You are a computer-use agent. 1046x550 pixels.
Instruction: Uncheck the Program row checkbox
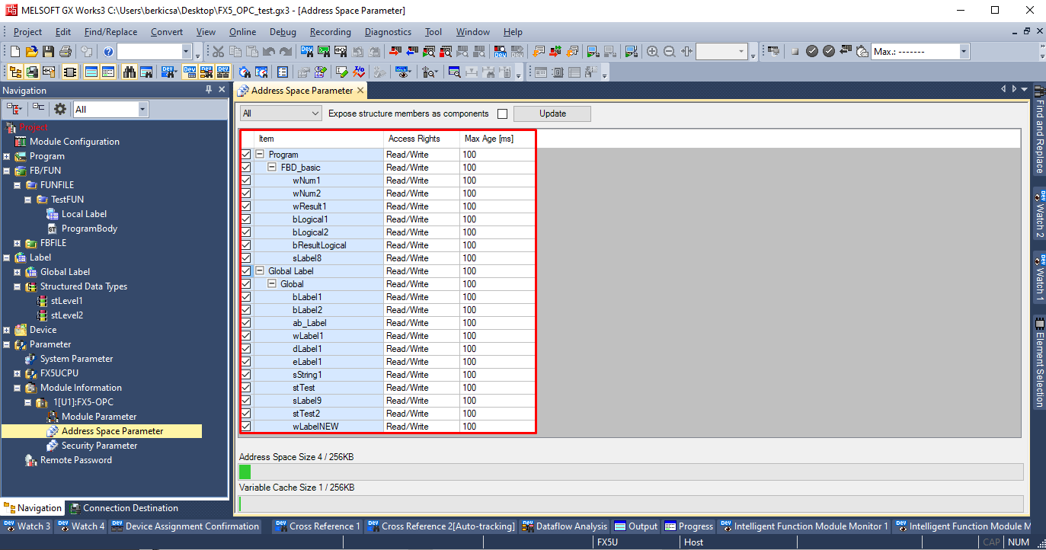pos(246,155)
